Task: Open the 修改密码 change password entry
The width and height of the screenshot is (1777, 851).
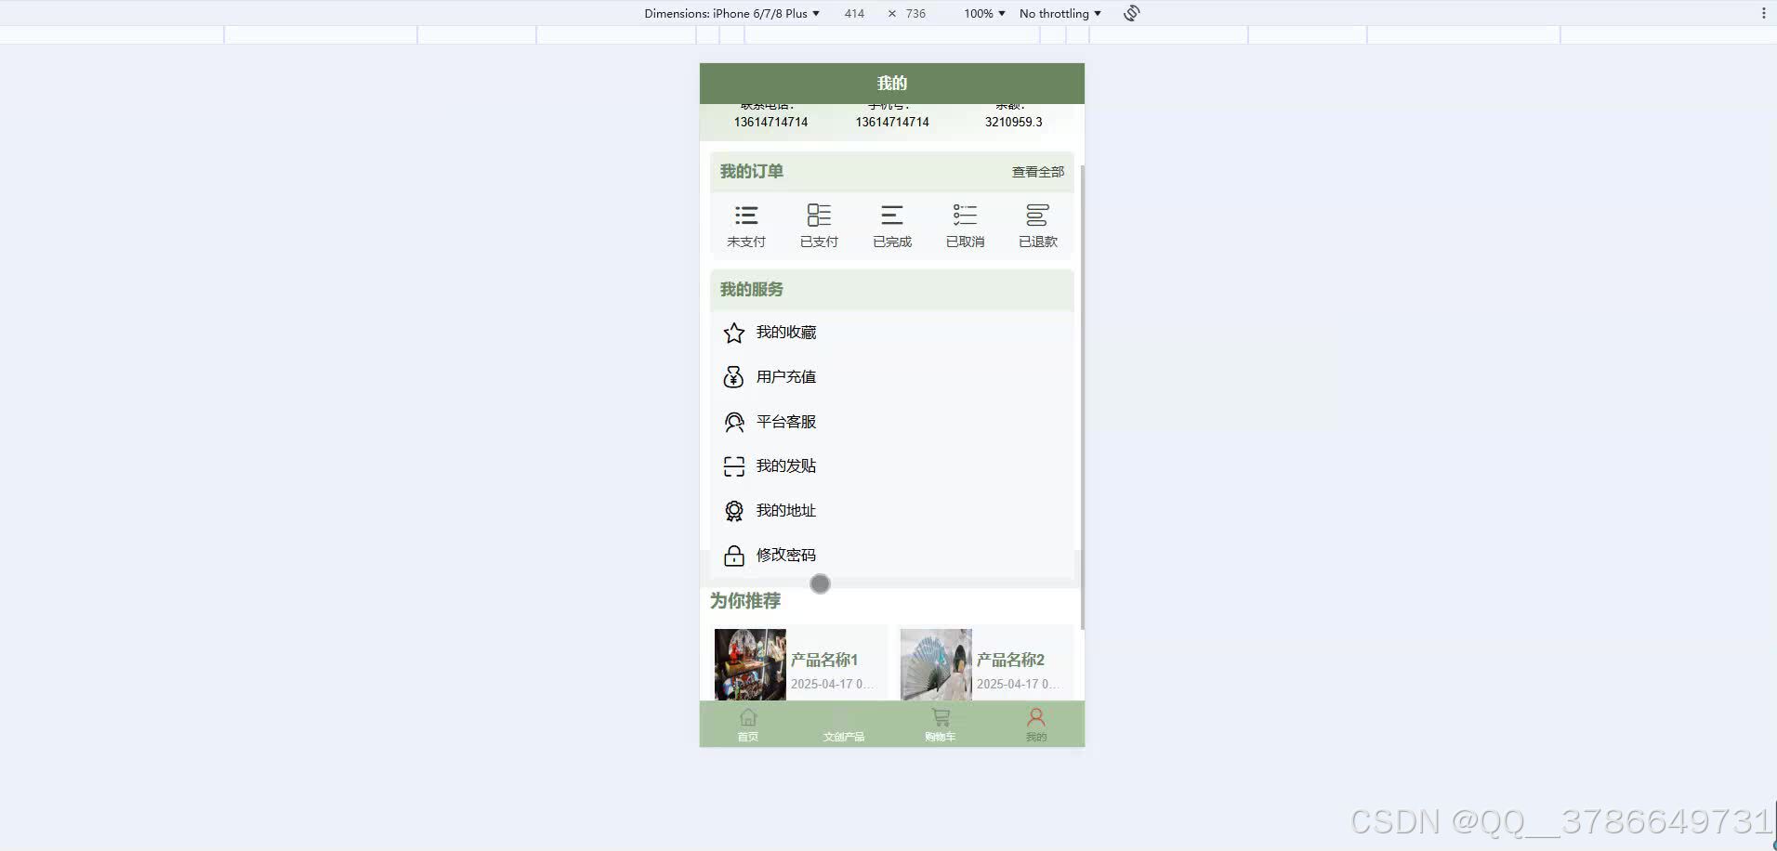Action: [x=892, y=556]
